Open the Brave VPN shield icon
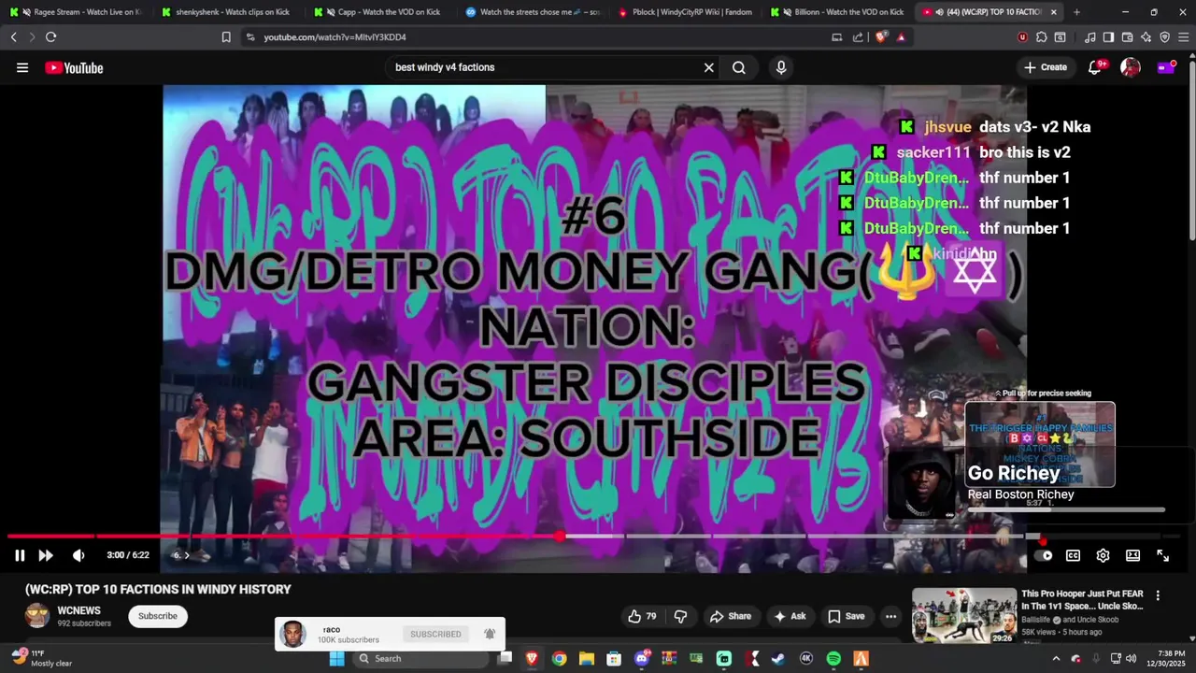 1164,37
